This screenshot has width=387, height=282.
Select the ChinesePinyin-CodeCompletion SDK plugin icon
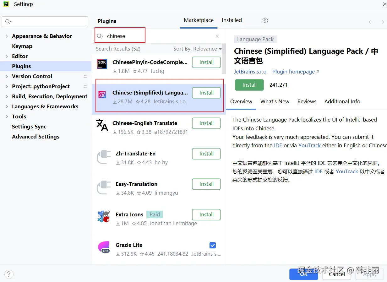102,64
